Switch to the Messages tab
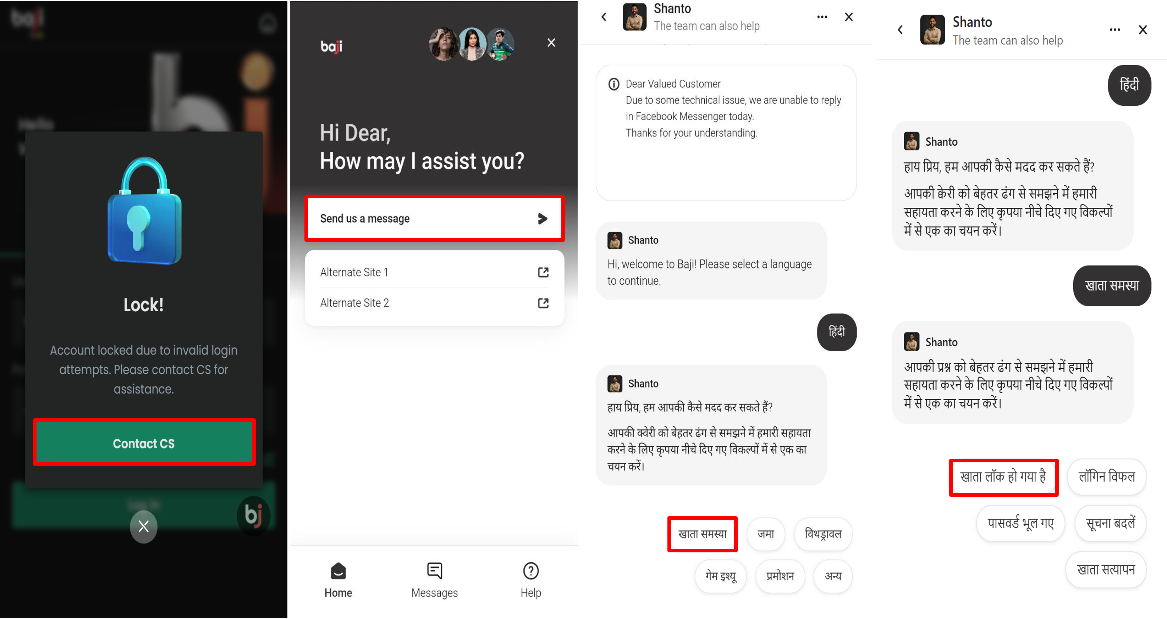The height and width of the screenshot is (619, 1167). [434, 580]
